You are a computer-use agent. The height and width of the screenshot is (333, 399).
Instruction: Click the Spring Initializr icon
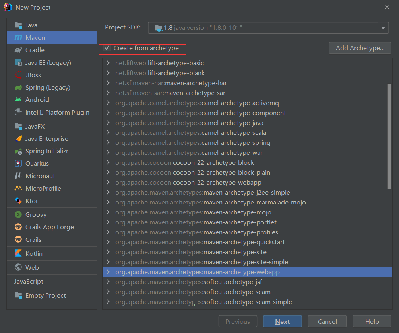coord(18,151)
